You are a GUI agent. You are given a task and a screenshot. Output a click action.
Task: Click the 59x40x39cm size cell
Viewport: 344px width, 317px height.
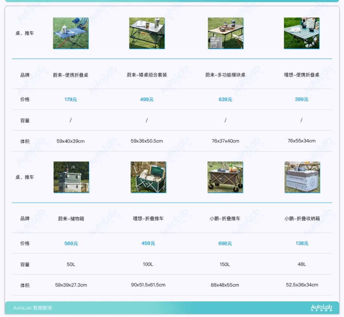point(71,141)
